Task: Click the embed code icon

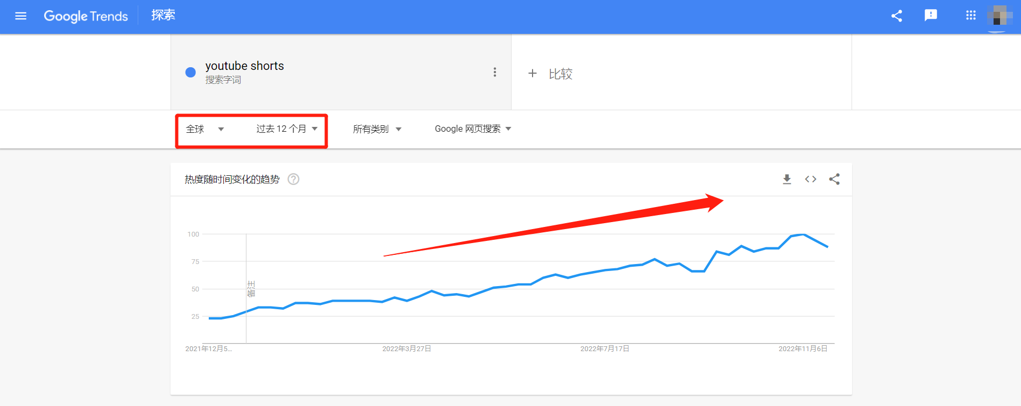Action: (810, 179)
